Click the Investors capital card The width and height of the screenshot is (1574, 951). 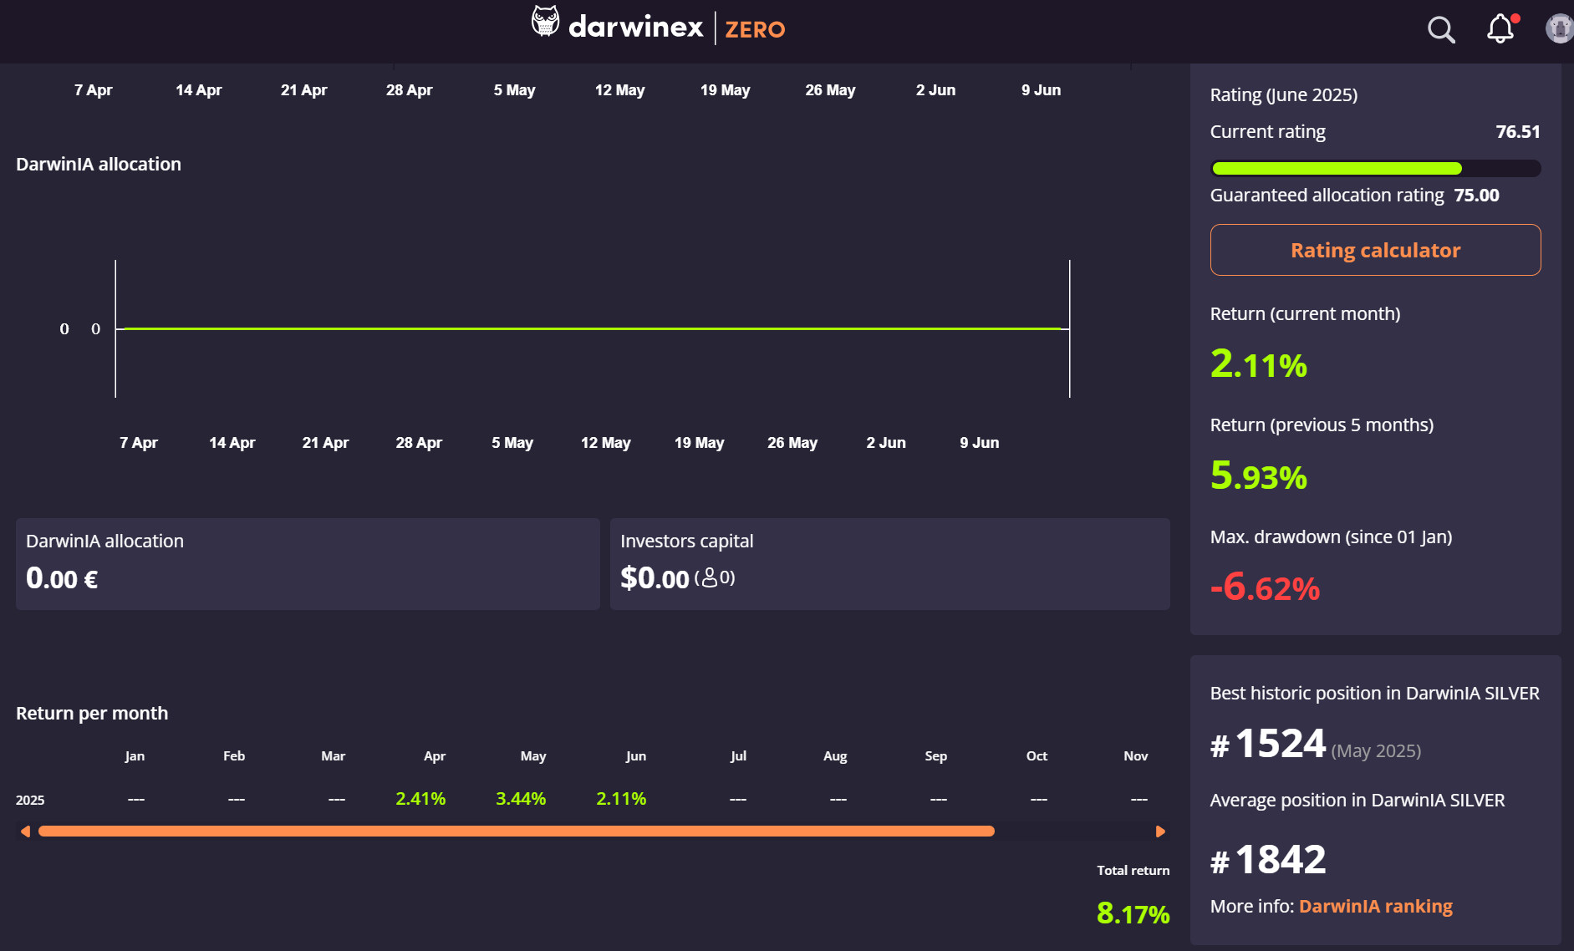pyautogui.click(x=889, y=563)
